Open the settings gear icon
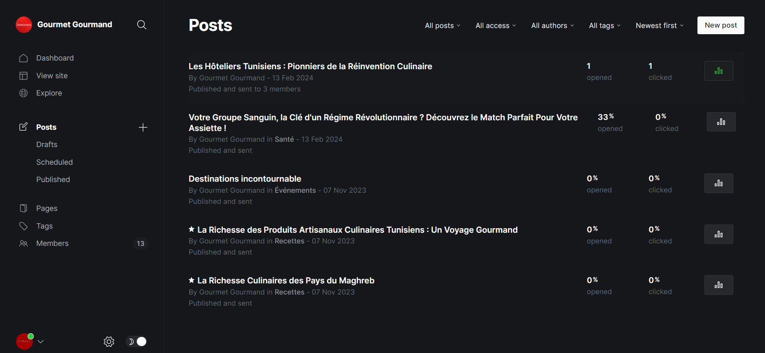Image resolution: width=765 pixels, height=353 pixels. (x=109, y=341)
